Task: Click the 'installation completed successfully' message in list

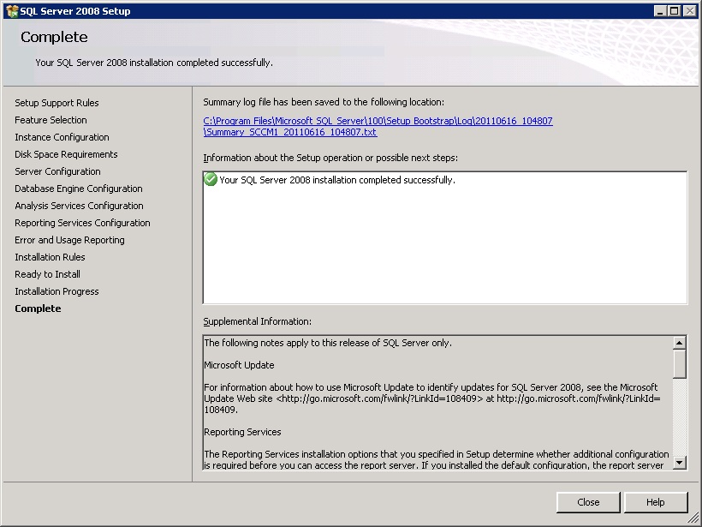Action: coord(337,180)
